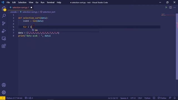The width and height of the screenshot is (178, 100).
Task: Accept the 'in' autocomplete suggestion
Action: click(65, 30)
